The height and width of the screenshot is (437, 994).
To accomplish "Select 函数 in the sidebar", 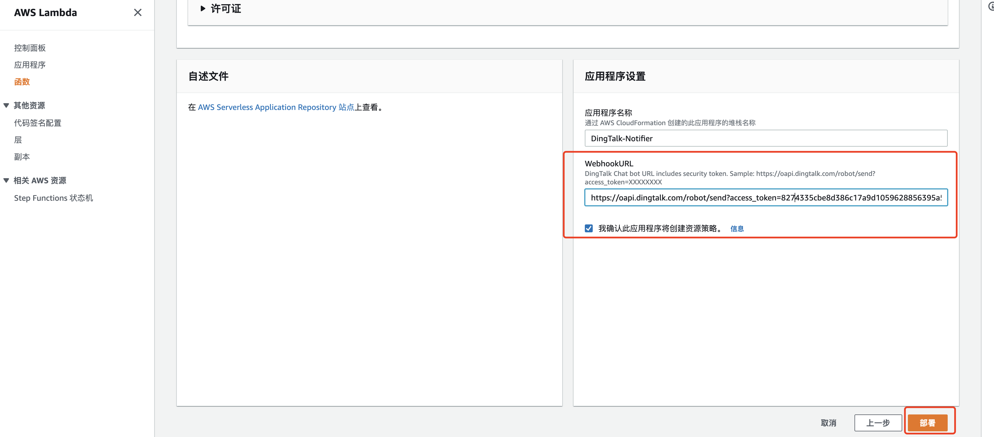I will point(22,82).
